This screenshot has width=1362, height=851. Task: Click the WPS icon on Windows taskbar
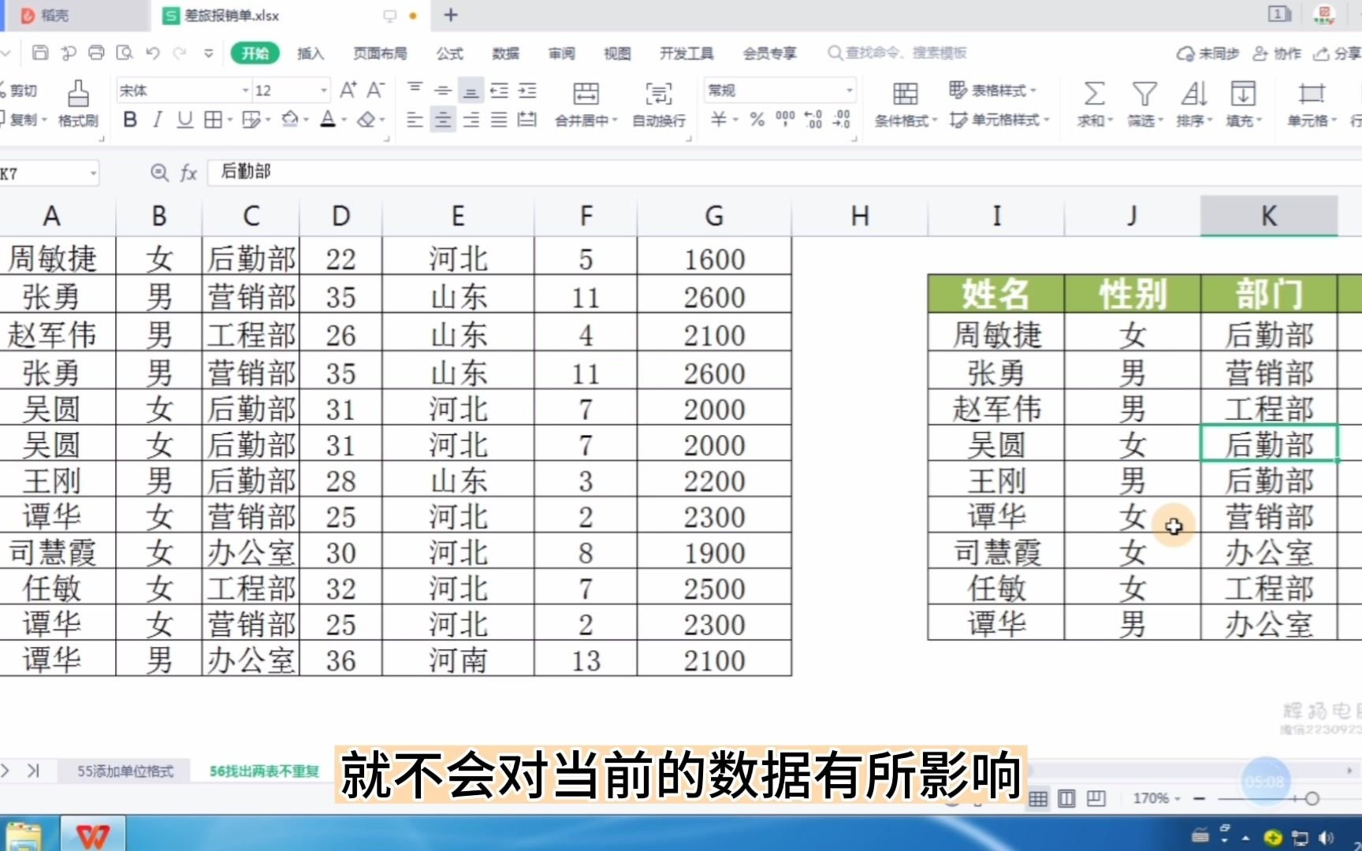pos(93,835)
